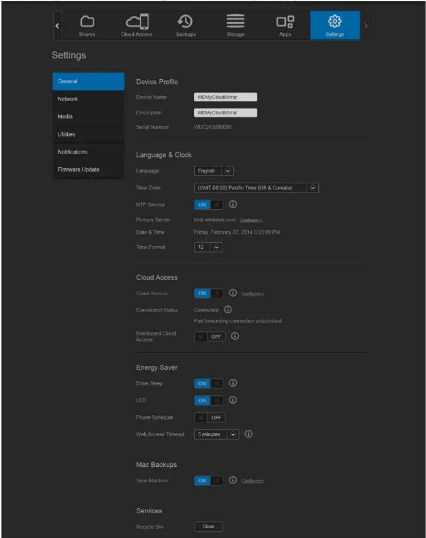Show info for NTP Service
Viewport: 426px width, 538px height.
pos(233,204)
